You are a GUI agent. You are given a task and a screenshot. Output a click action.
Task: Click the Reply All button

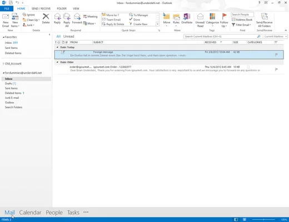[67, 21]
